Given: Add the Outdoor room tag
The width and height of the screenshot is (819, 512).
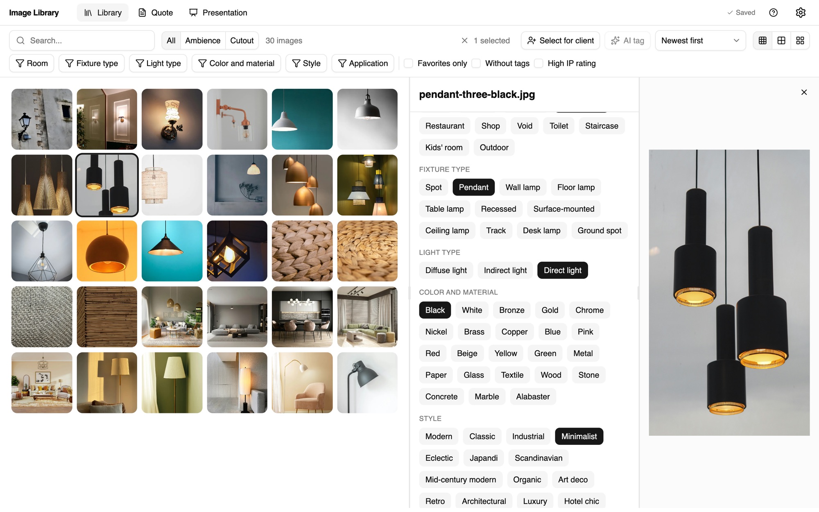Looking at the screenshot, I should coord(494,147).
